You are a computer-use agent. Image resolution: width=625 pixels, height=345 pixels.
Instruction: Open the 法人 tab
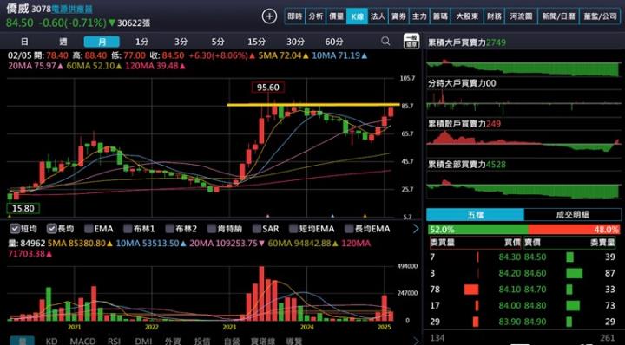pyautogui.click(x=378, y=16)
